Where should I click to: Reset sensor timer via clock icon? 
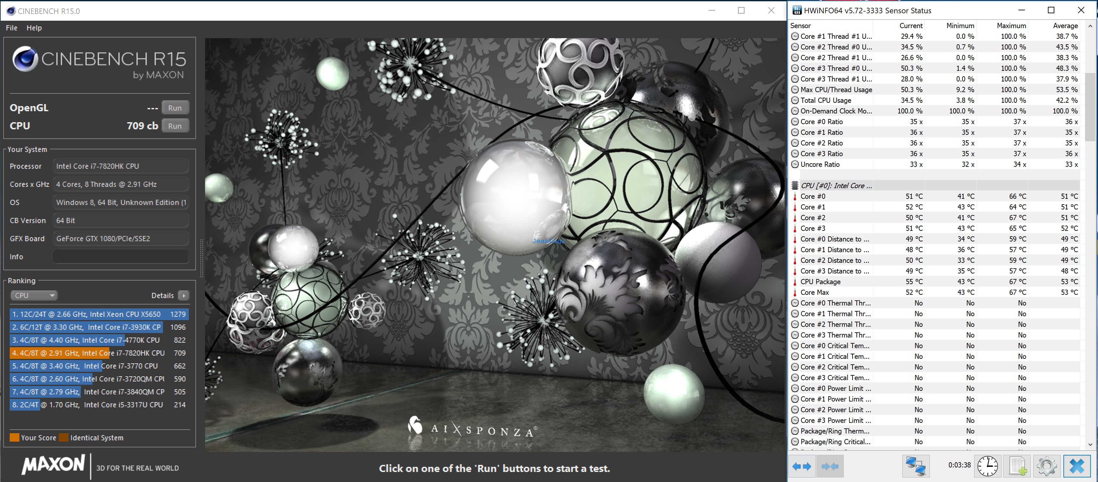point(987,466)
